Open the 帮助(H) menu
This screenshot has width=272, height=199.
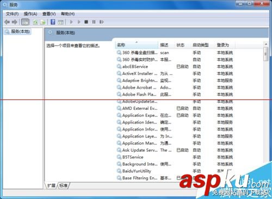(x=68, y=14)
